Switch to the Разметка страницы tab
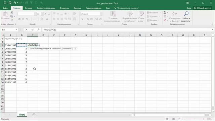 tap(46, 8)
